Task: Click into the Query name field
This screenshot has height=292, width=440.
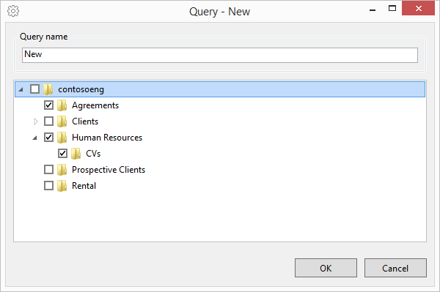Action: pos(220,55)
